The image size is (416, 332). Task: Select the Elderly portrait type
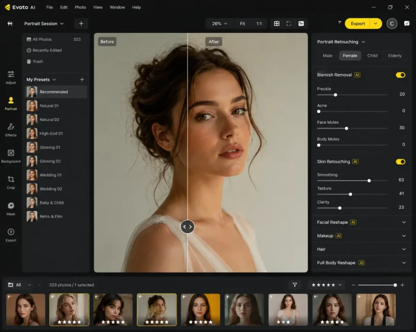tap(395, 56)
